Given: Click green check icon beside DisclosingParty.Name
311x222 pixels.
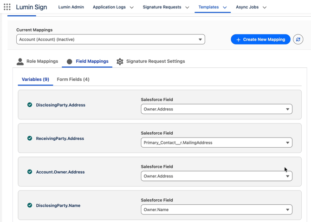Looking at the screenshot, I should point(30,205).
